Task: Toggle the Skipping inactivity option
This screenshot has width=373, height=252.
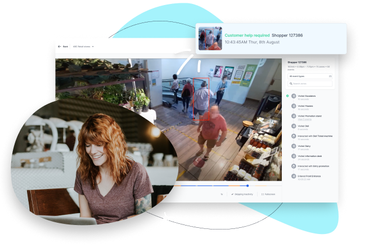Action: click(242, 194)
